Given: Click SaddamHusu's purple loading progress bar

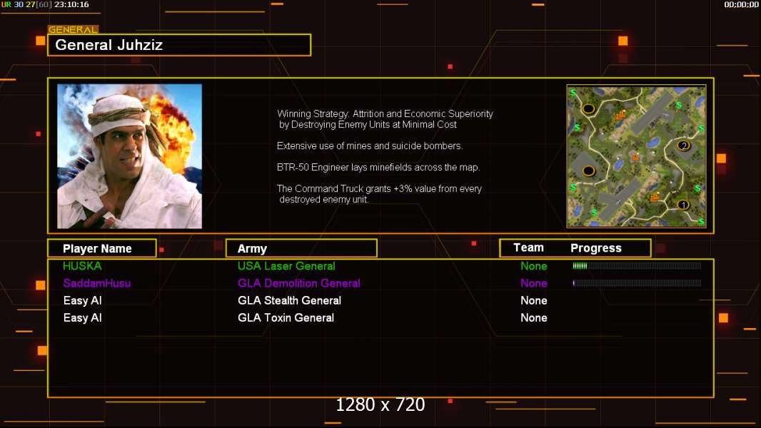Looking at the screenshot, I should pos(637,283).
